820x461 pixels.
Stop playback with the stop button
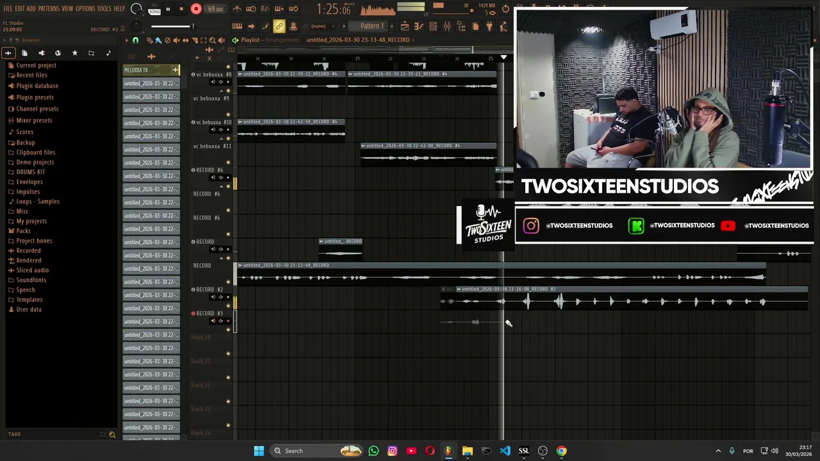(x=181, y=9)
